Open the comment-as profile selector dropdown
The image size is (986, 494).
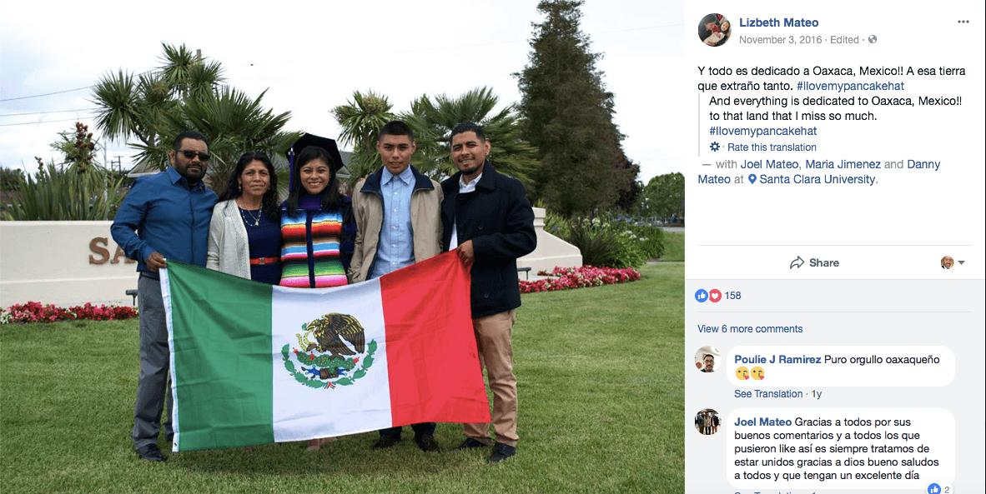click(952, 262)
